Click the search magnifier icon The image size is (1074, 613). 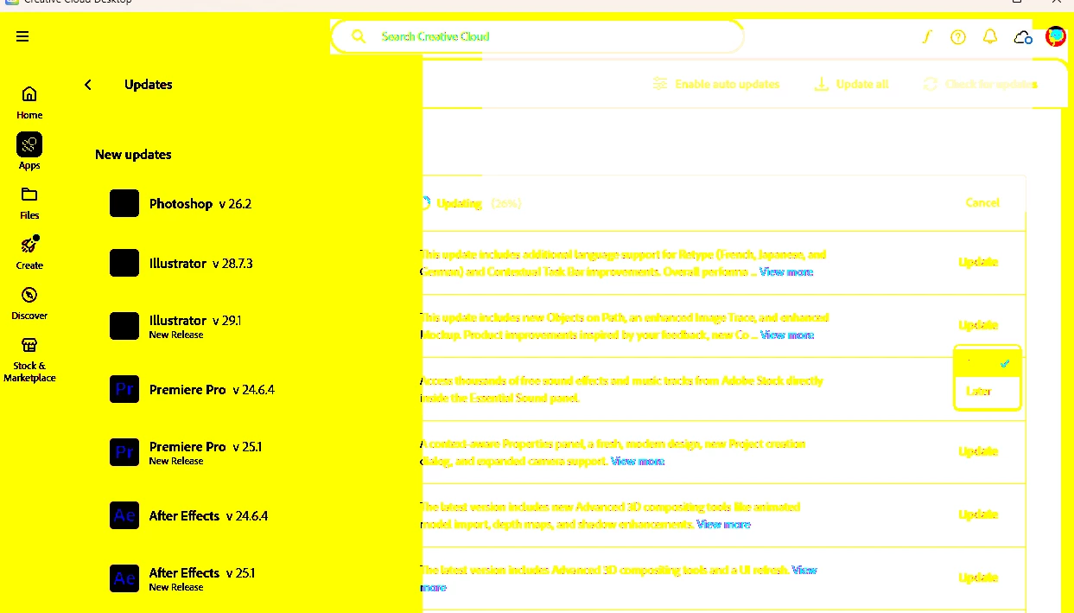tap(359, 36)
